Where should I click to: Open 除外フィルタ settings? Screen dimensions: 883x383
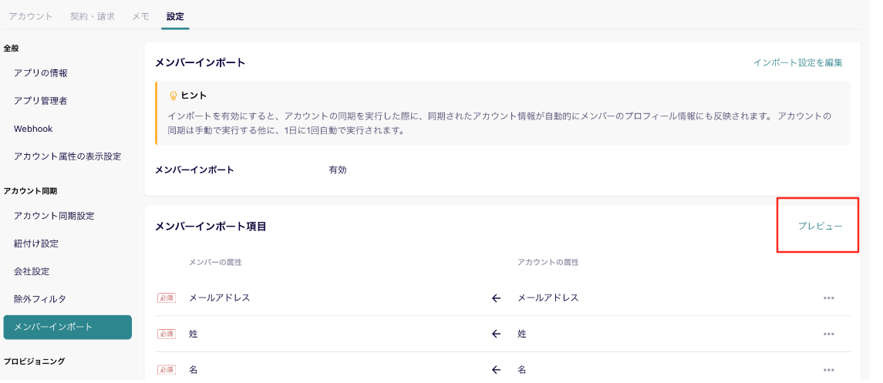40,299
